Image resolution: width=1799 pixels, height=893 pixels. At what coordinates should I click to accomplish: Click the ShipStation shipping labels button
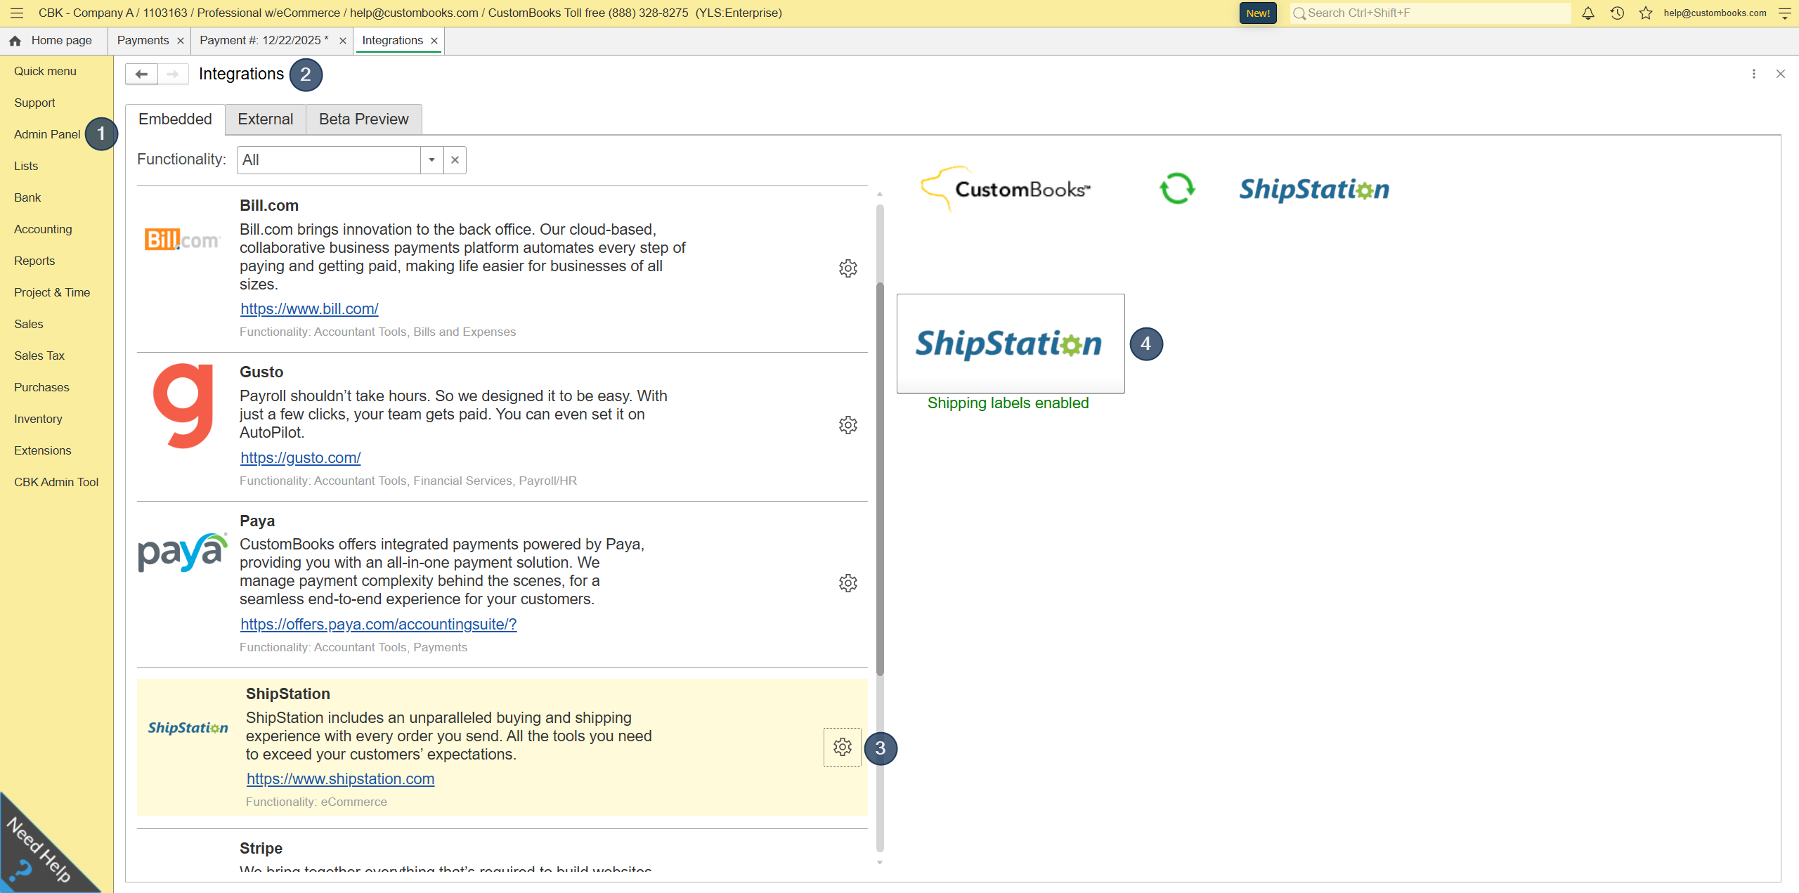click(x=1010, y=344)
